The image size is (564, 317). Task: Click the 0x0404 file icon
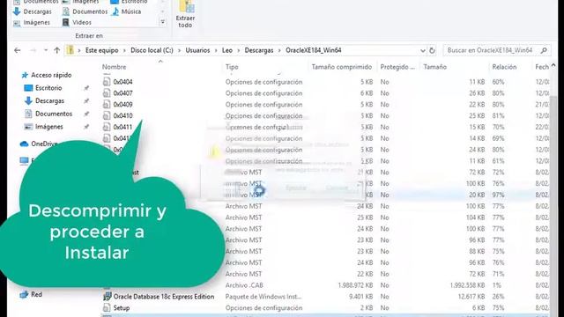click(x=107, y=82)
